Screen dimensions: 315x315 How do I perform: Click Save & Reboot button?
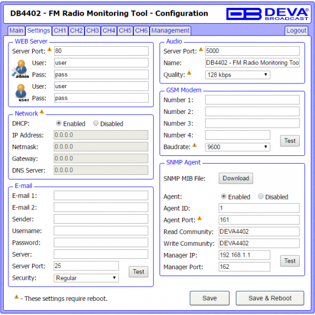(270, 298)
